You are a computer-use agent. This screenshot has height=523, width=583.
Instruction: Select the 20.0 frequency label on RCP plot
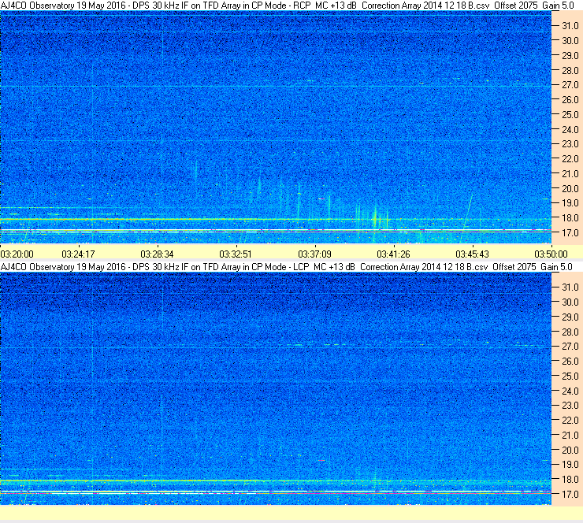[570, 189]
